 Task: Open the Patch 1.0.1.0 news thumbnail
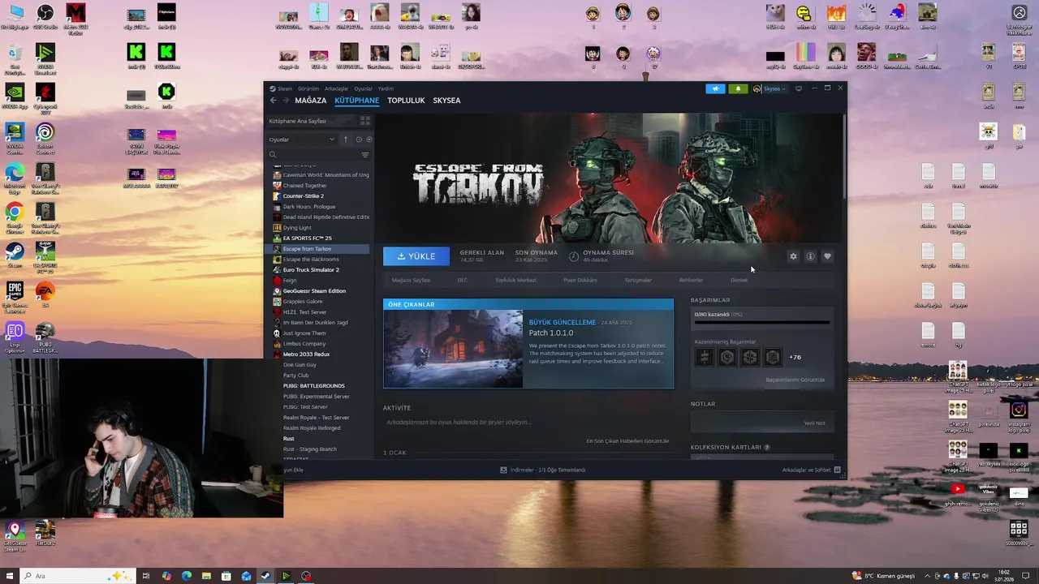pos(453,349)
